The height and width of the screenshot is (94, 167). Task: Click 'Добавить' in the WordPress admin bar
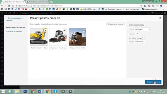tap(24, 13)
